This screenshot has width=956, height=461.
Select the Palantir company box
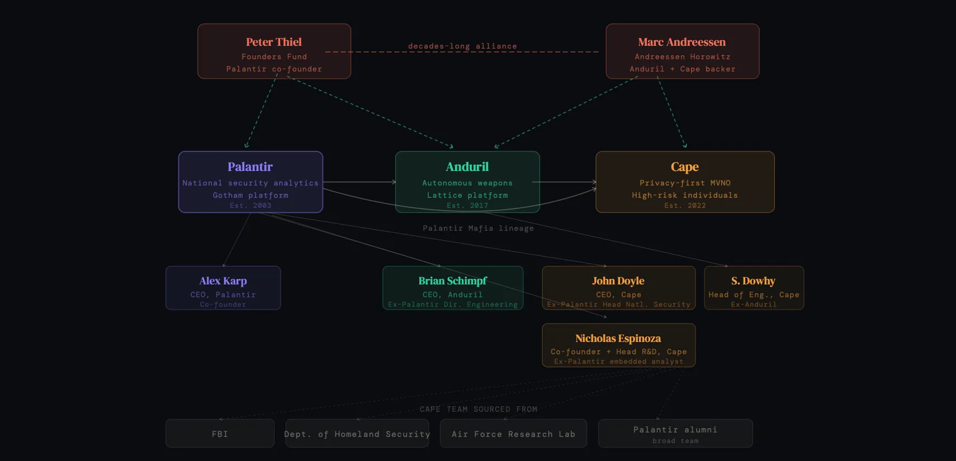(x=250, y=182)
